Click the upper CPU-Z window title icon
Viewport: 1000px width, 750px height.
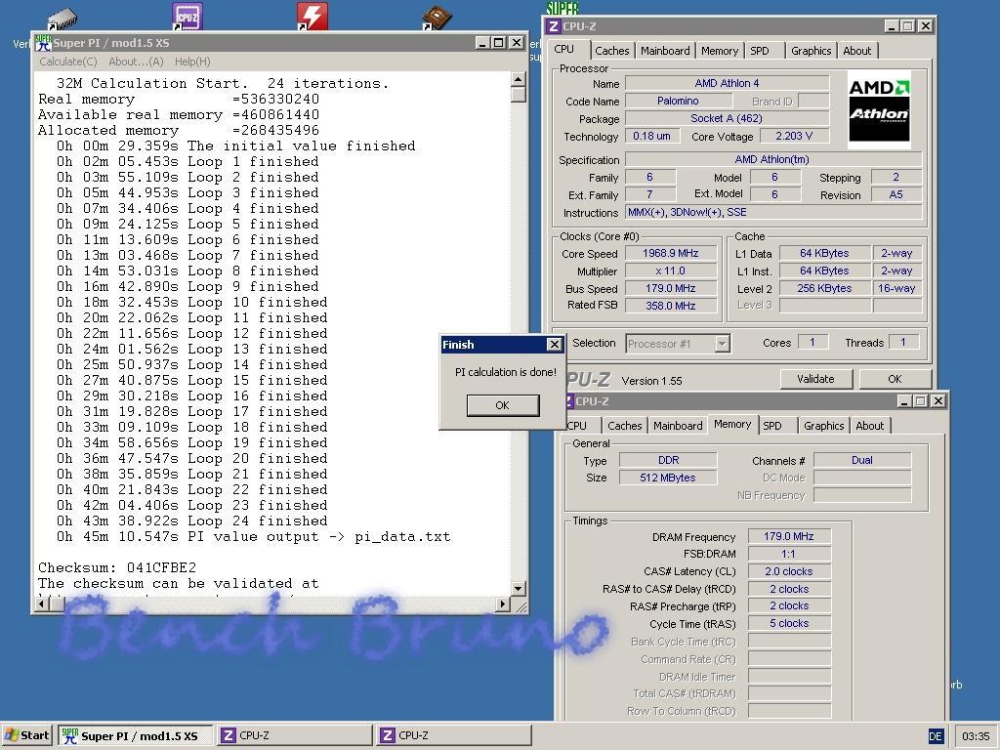554,26
